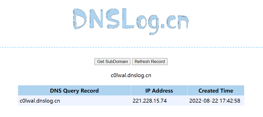263x117 pixels.
Task: Click the letter S in the logo
Action: pos(114,18)
